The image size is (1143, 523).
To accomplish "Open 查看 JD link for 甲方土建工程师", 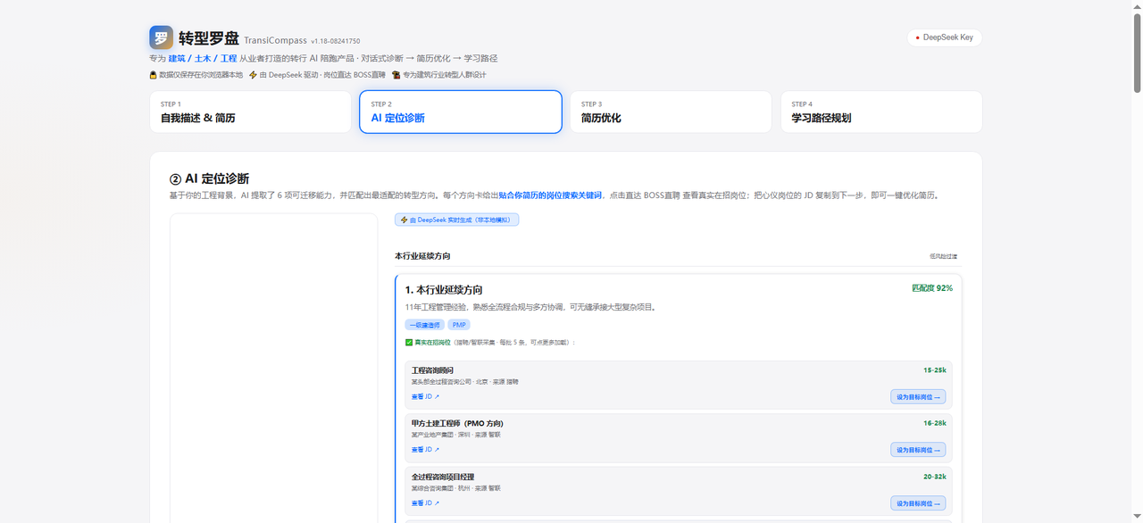I will [x=425, y=450].
